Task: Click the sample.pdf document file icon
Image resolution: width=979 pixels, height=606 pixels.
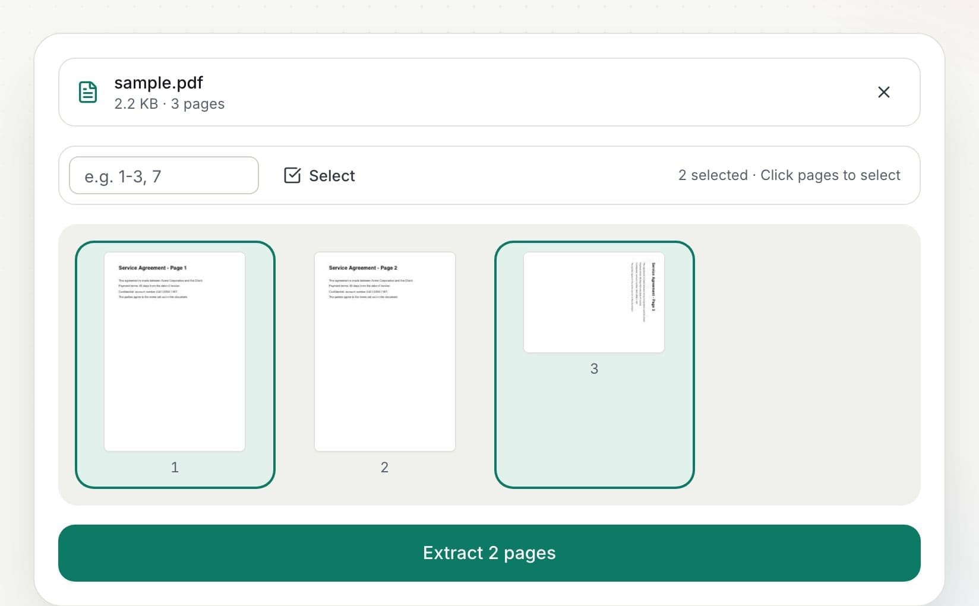Action: [x=88, y=92]
